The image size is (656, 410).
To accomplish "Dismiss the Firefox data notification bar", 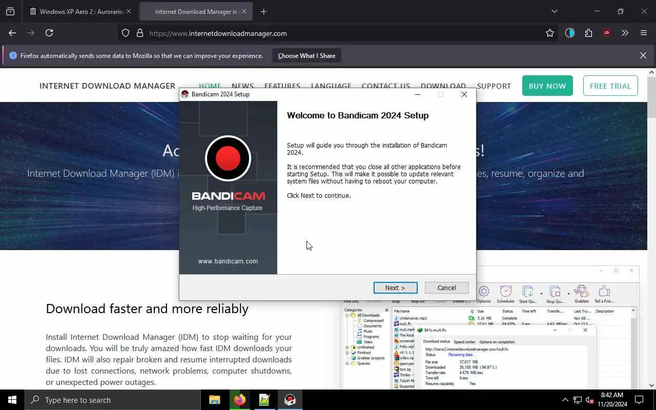I will coord(643,55).
